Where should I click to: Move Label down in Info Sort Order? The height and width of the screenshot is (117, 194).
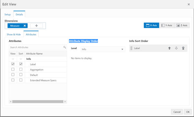(176, 48)
